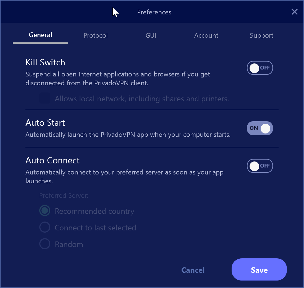Click the Auto Connect heading

point(52,161)
